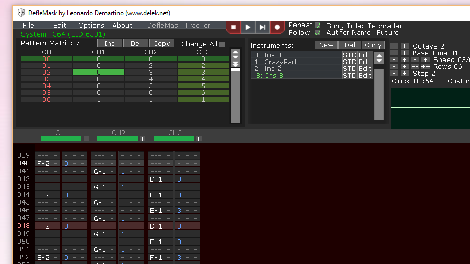
Task: Start playback with the play button
Action: (x=248, y=27)
